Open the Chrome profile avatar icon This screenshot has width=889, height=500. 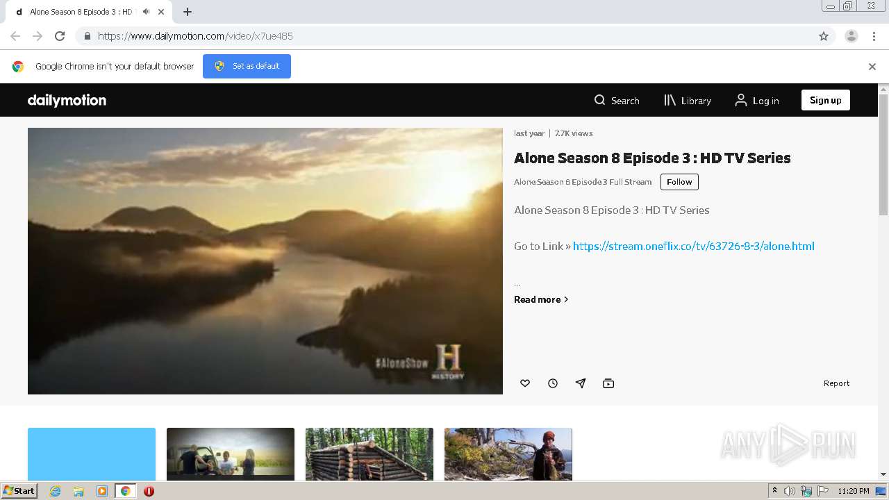click(851, 36)
